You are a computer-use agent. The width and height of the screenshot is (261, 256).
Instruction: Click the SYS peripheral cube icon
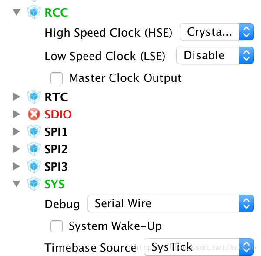coord(33,184)
